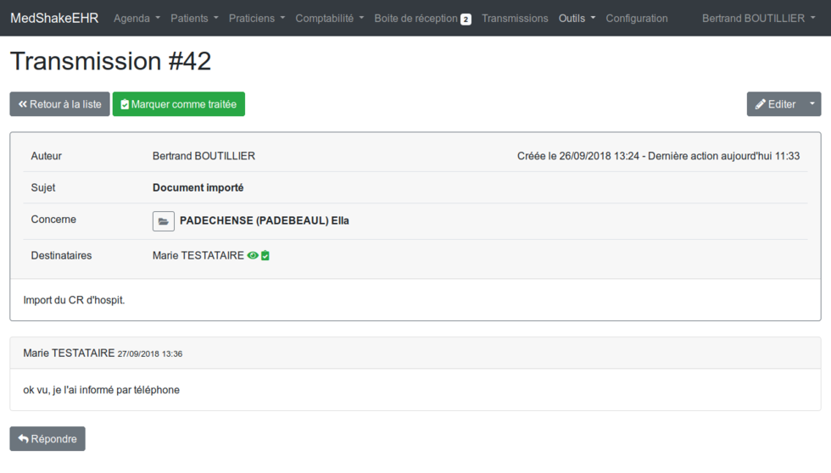Edit the transmission with Editer

(x=774, y=104)
